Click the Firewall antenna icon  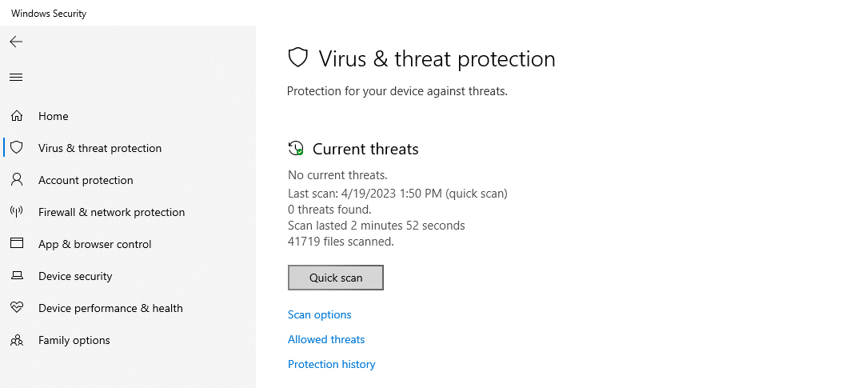click(x=17, y=211)
